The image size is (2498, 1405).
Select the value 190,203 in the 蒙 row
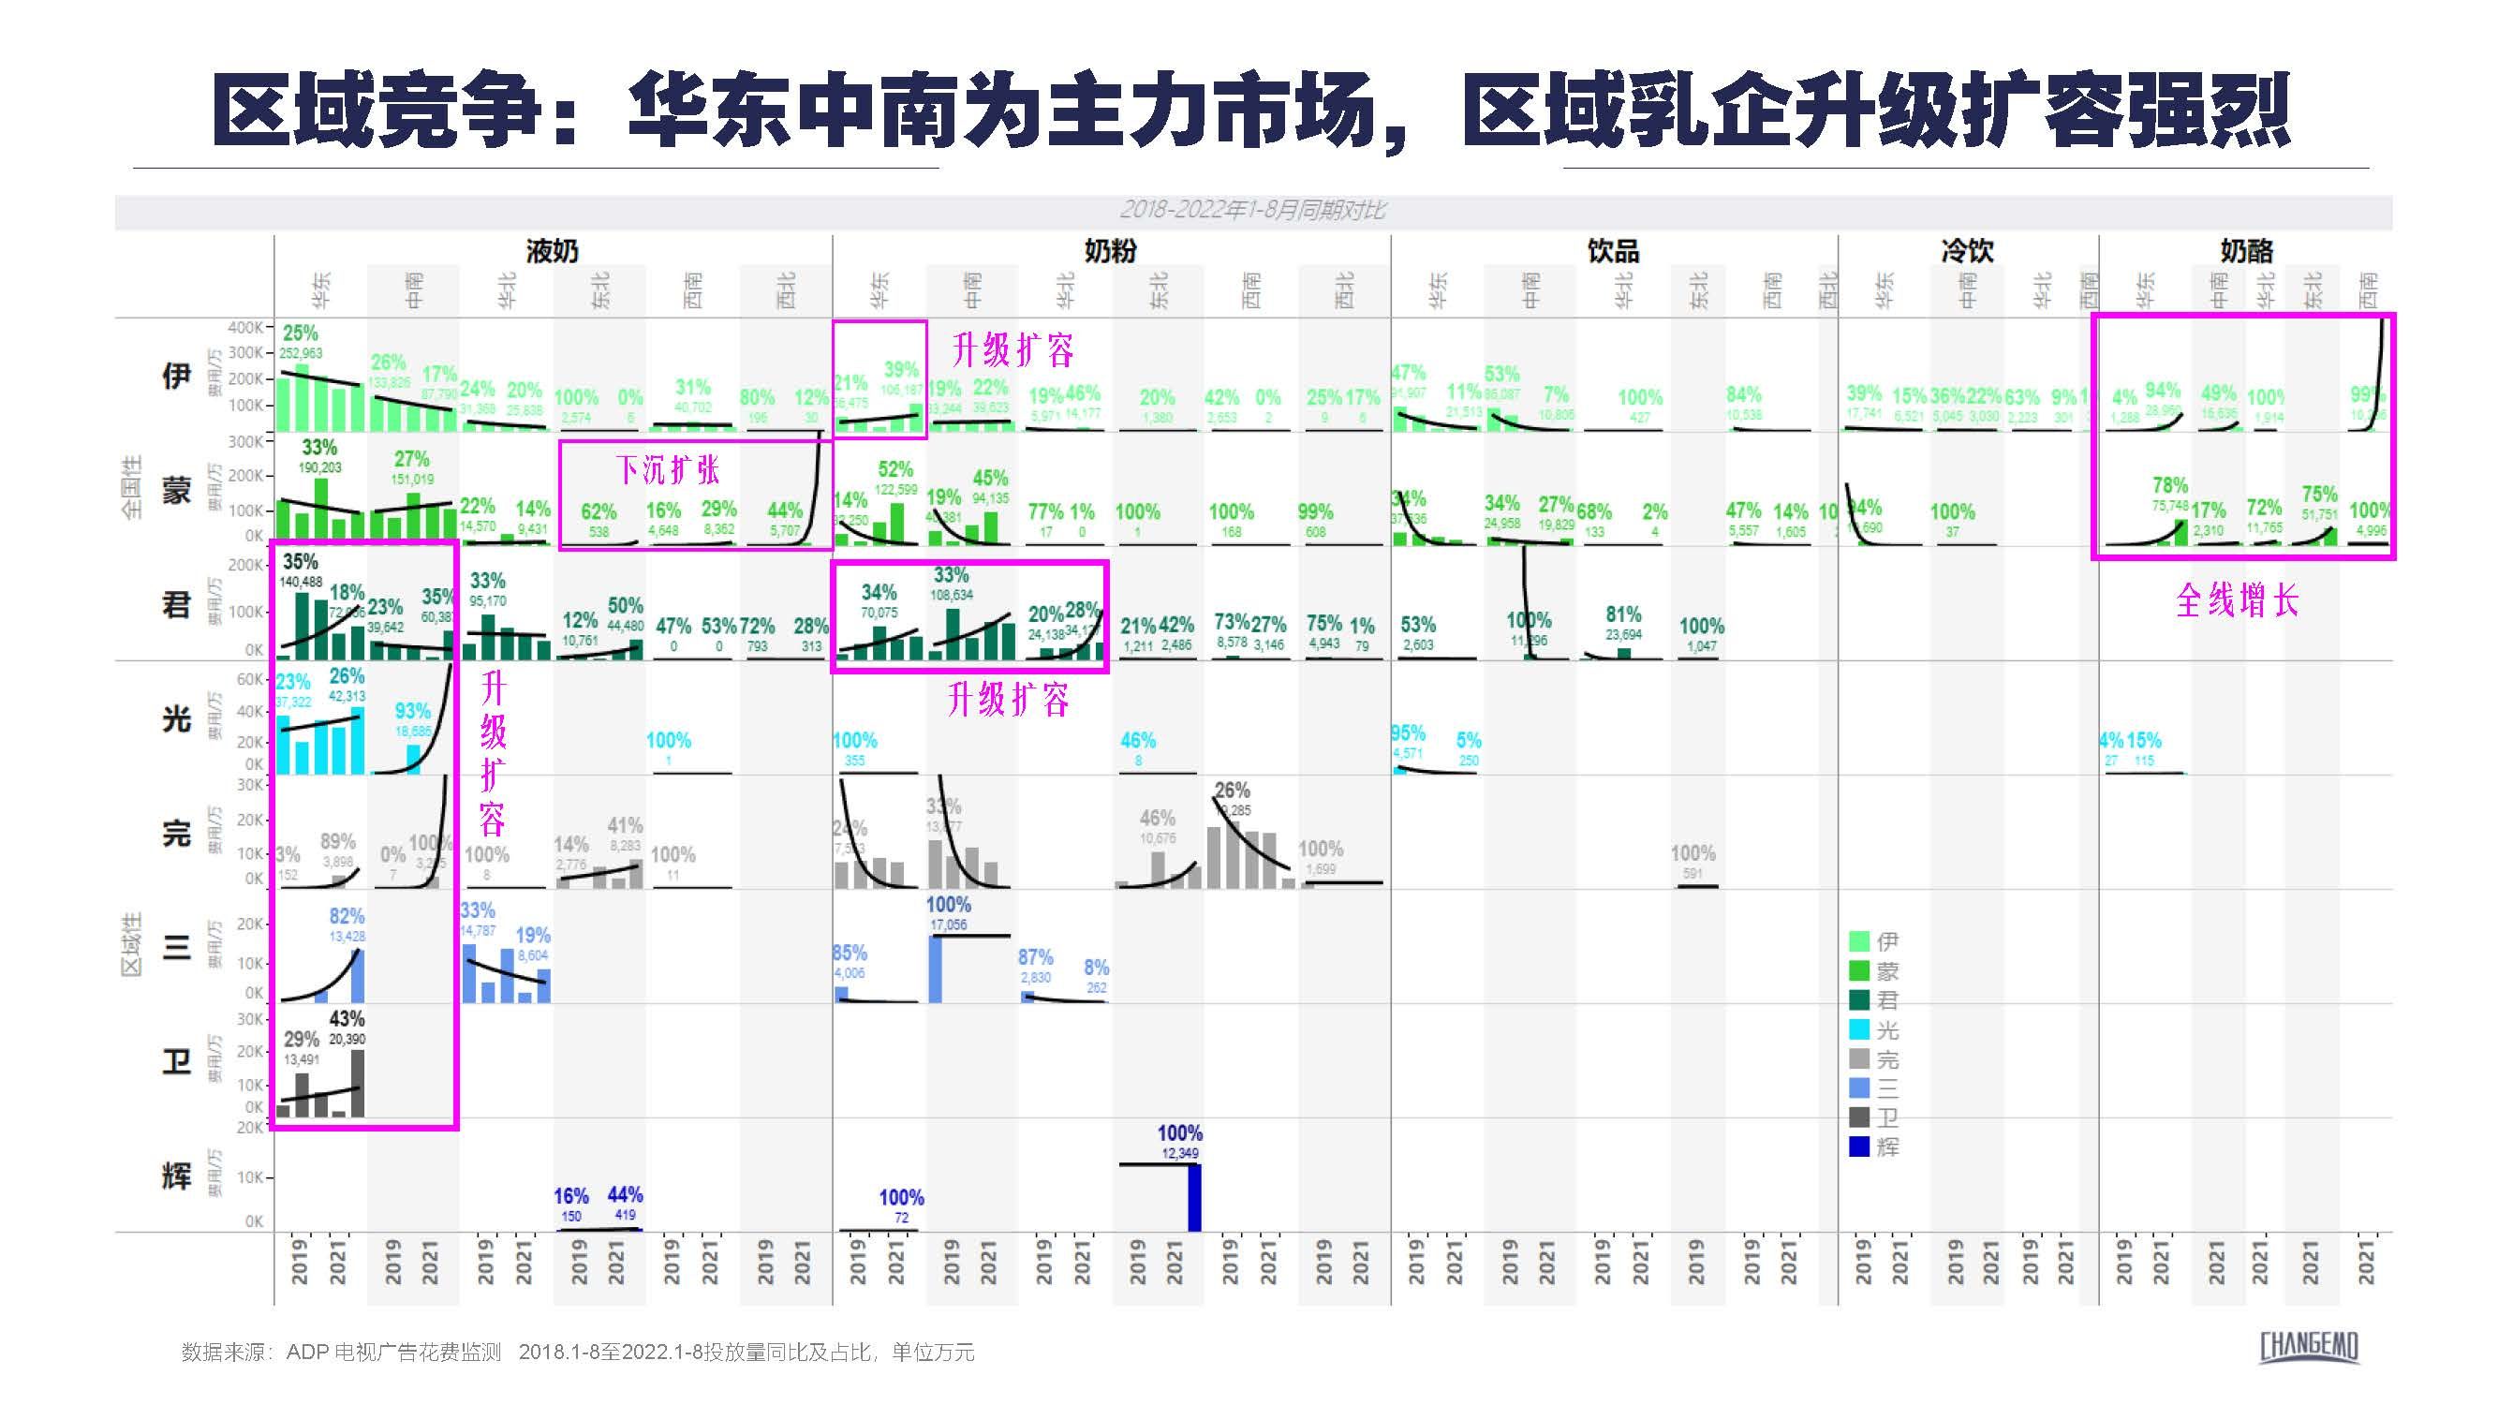coord(319,467)
